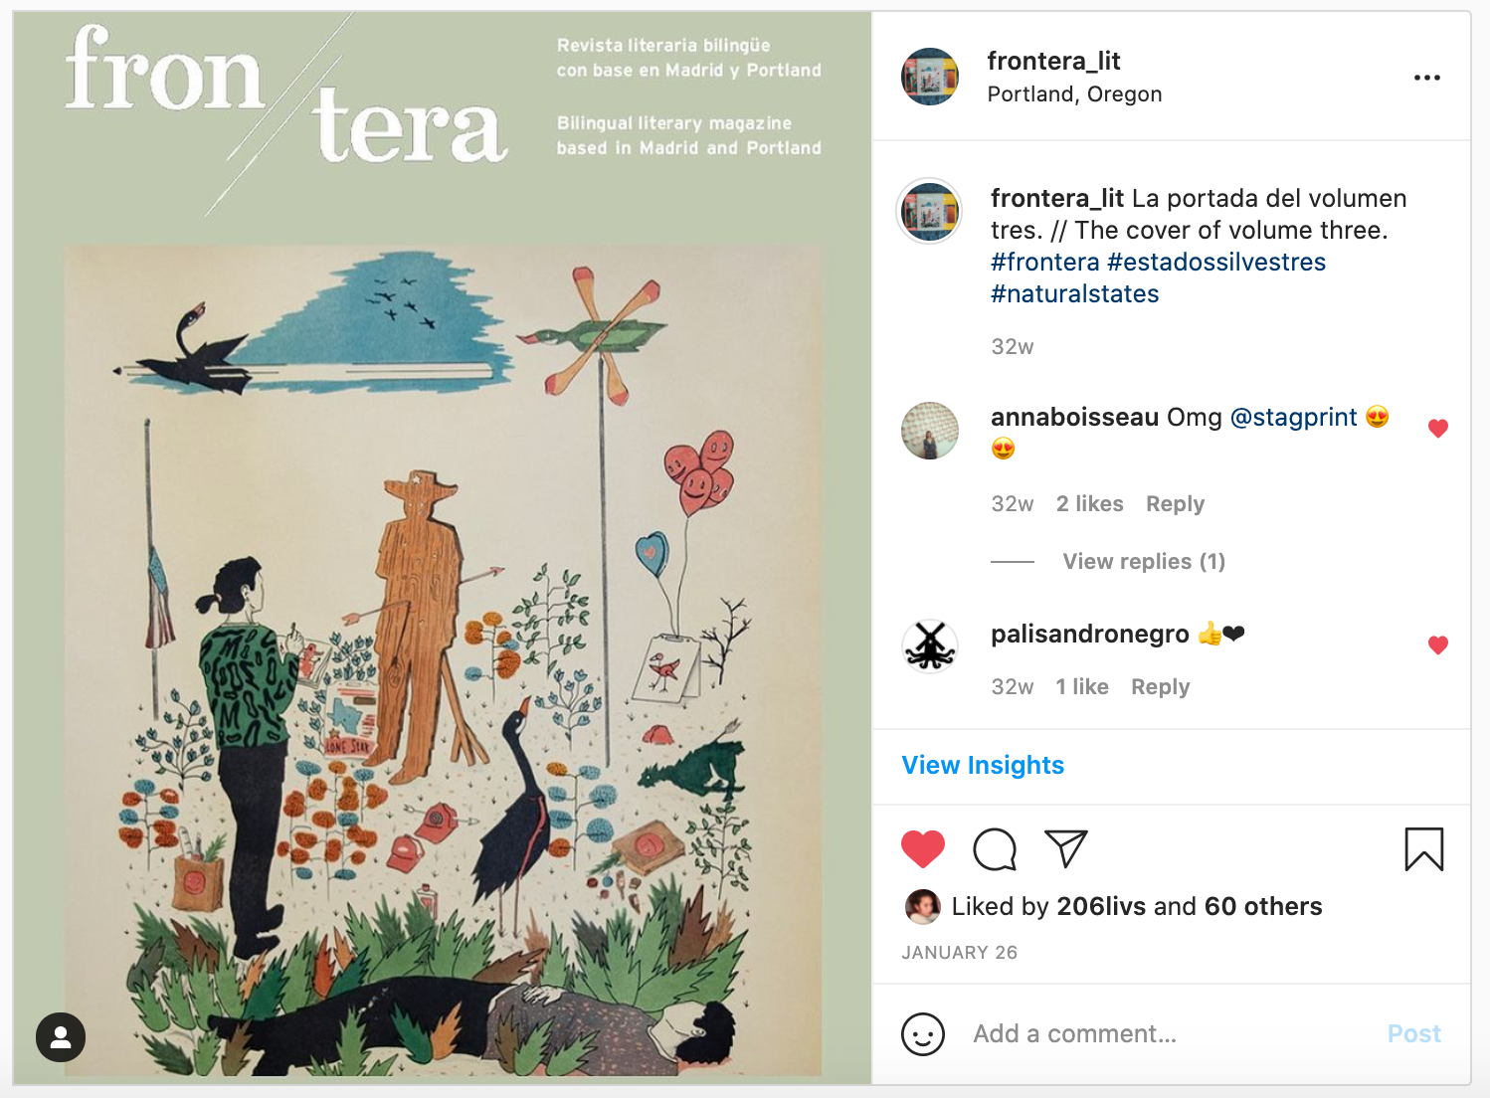1490x1098 pixels.
Task: Unlike annaboisseau's comment heart
Action: click(x=1437, y=429)
